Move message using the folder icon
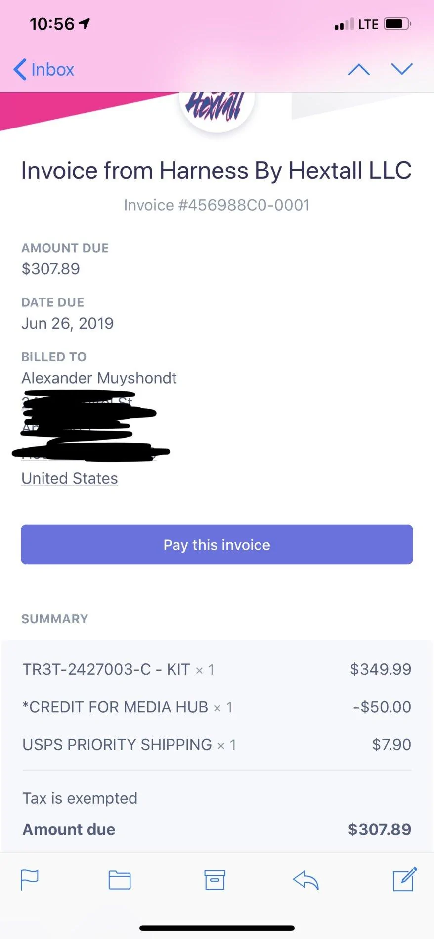Image resolution: width=434 pixels, height=939 pixels. click(x=120, y=880)
